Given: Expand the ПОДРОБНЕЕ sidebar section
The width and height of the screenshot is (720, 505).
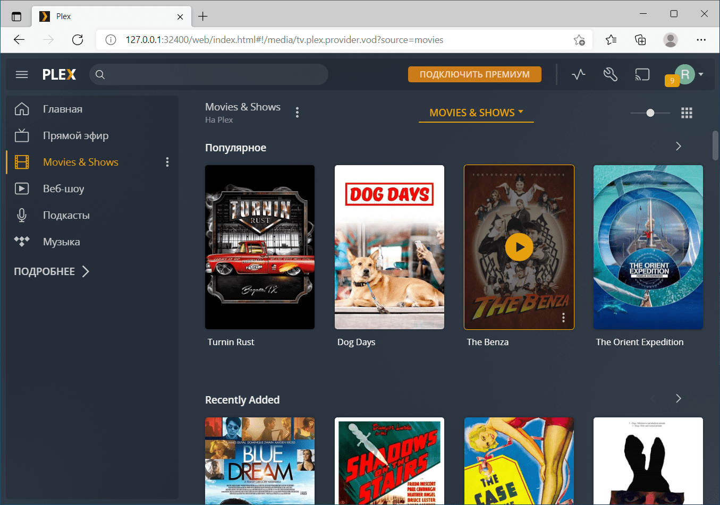Looking at the screenshot, I should point(52,271).
